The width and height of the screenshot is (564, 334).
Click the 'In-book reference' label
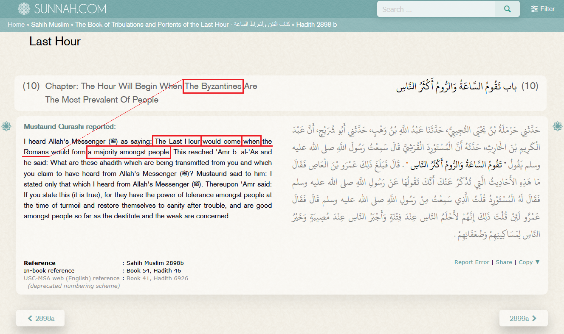pyautogui.click(x=49, y=270)
